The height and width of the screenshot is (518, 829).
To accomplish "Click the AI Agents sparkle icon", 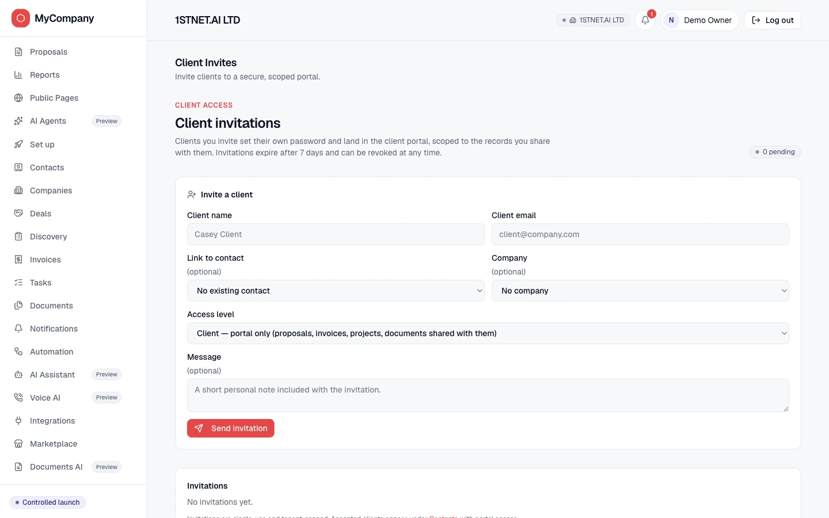I will [x=18, y=121].
